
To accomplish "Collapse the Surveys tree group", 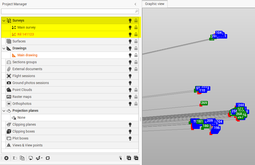I will point(4,21).
